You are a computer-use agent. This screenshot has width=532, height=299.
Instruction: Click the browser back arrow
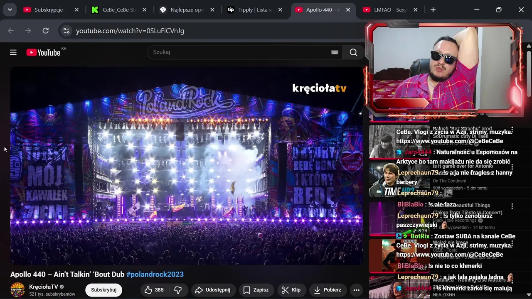tap(11, 31)
